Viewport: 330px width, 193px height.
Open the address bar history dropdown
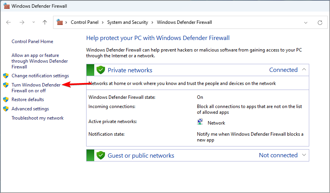pyautogui.click(x=306, y=23)
